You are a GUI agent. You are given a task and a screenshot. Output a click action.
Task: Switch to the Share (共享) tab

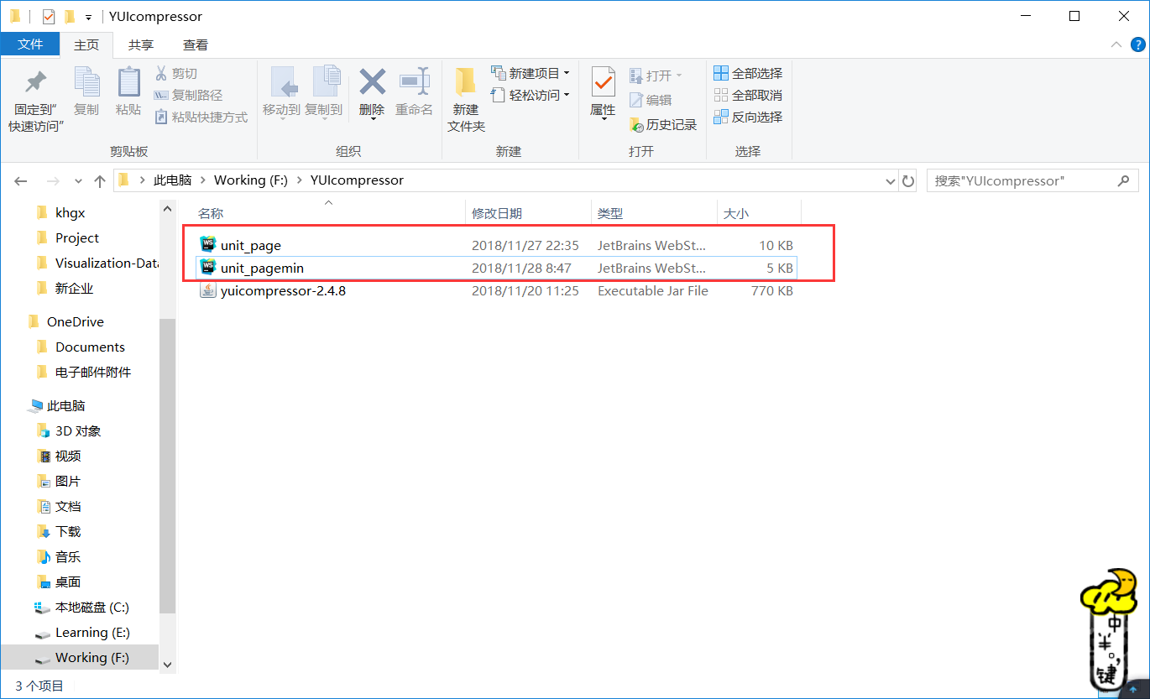(x=141, y=44)
